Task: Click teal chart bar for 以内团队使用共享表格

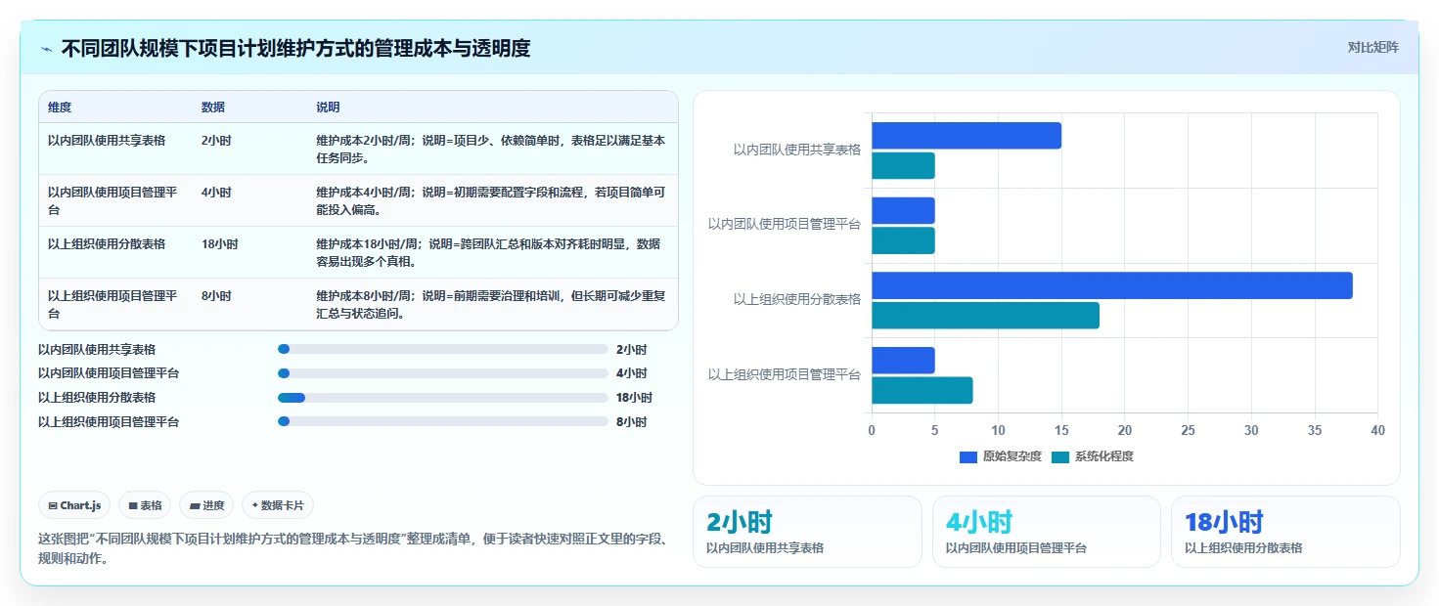Action: point(903,165)
